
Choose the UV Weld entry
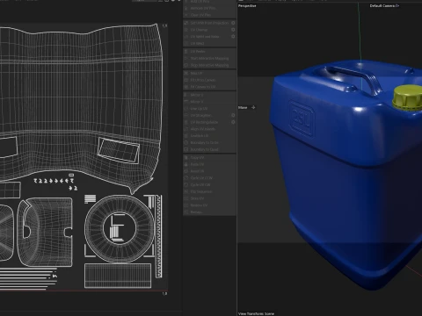coord(209,43)
